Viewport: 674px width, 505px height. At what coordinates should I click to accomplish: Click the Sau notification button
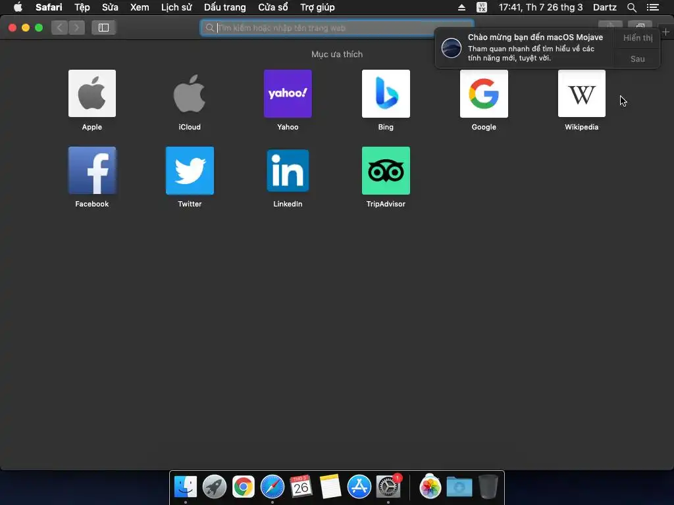click(637, 59)
